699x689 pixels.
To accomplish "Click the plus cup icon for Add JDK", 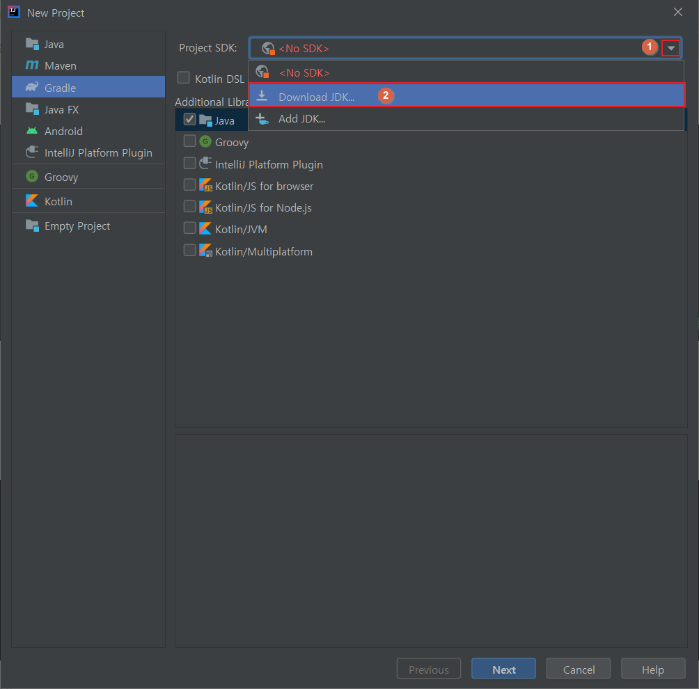I will coord(262,118).
